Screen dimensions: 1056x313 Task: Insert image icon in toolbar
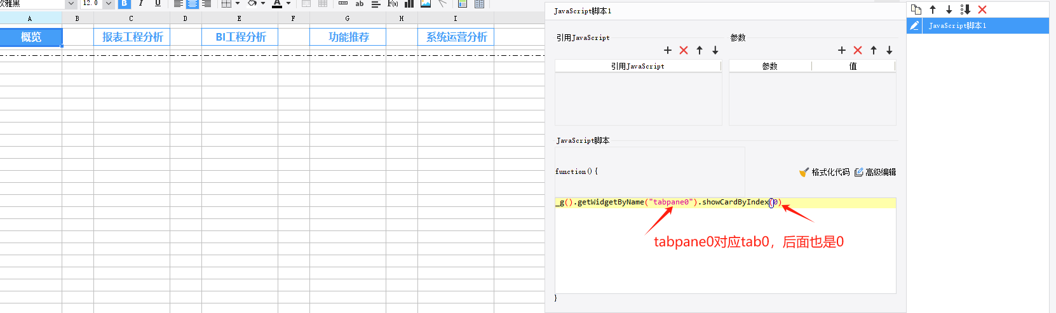pos(426,3)
